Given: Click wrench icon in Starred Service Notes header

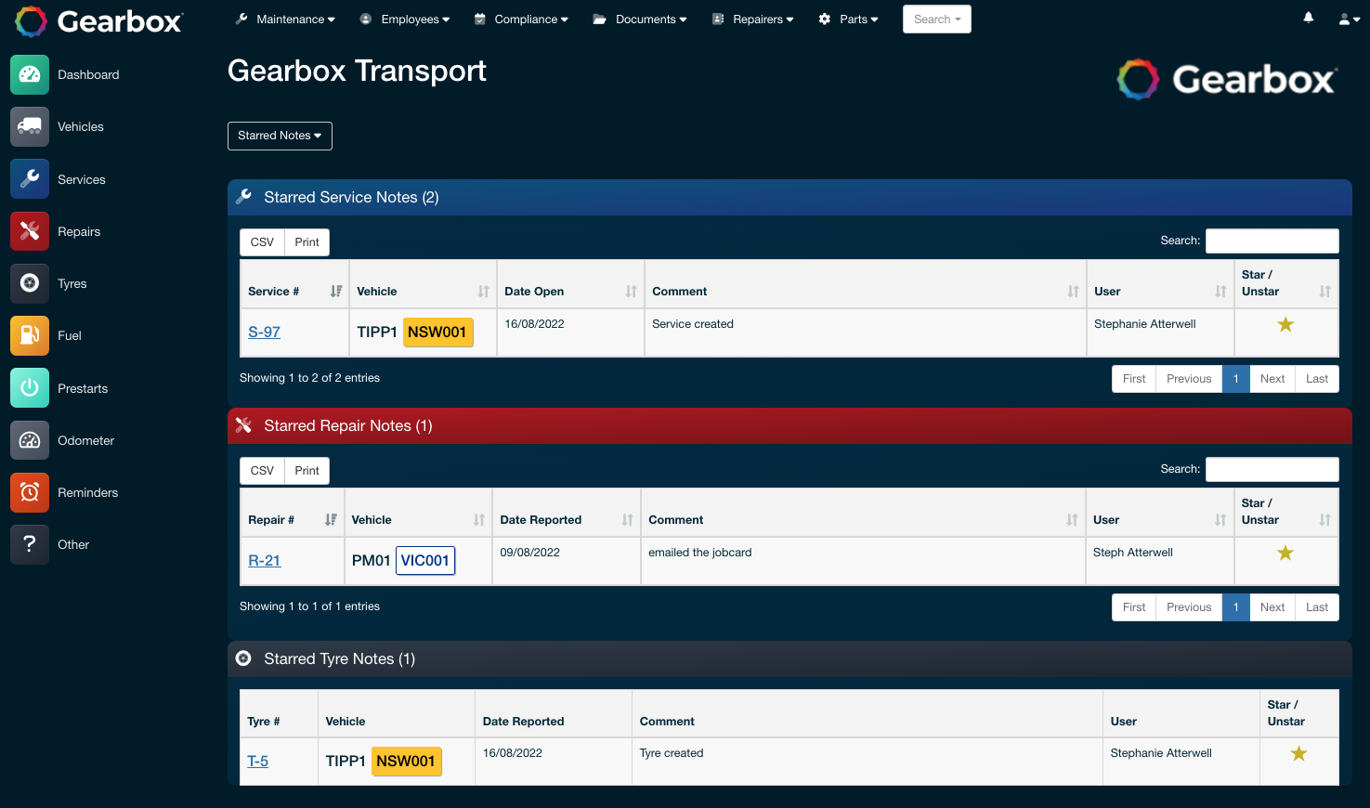Looking at the screenshot, I should [244, 197].
